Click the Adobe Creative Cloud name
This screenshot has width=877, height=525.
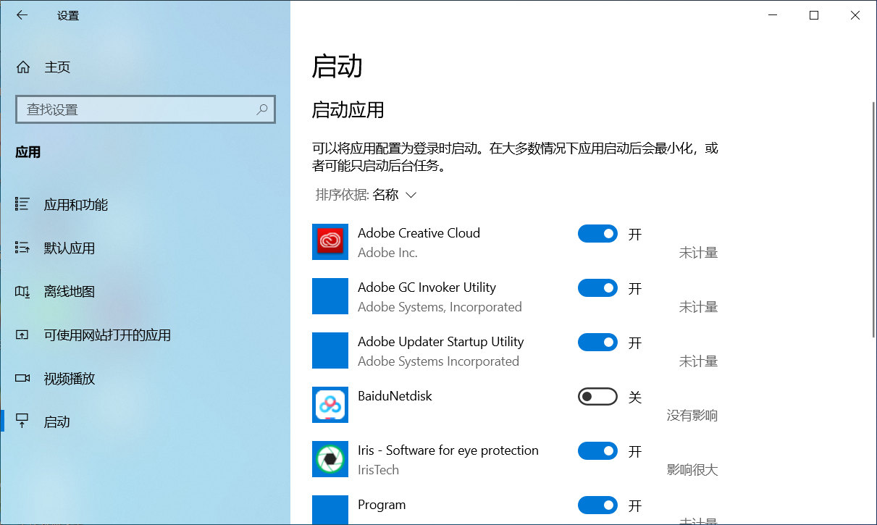(419, 233)
